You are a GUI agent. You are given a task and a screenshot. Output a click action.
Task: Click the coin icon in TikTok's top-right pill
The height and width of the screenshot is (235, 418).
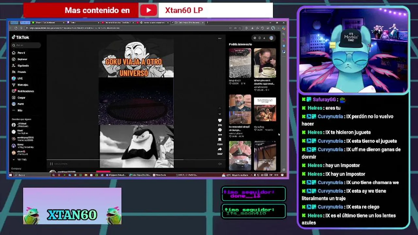tap(255, 38)
